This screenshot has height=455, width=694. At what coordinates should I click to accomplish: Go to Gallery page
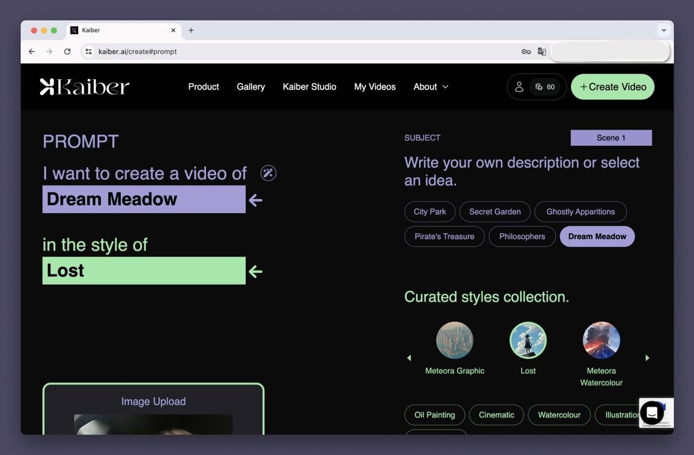pos(251,87)
